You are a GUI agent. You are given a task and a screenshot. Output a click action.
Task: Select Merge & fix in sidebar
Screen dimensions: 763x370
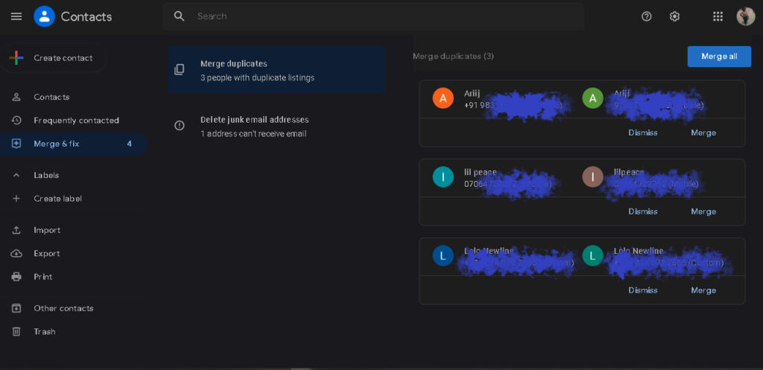(x=73, y=144)
